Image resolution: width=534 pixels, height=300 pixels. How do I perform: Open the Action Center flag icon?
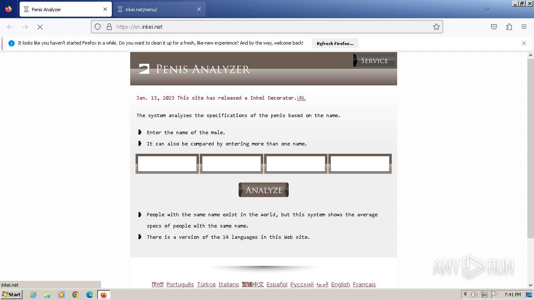494,295
